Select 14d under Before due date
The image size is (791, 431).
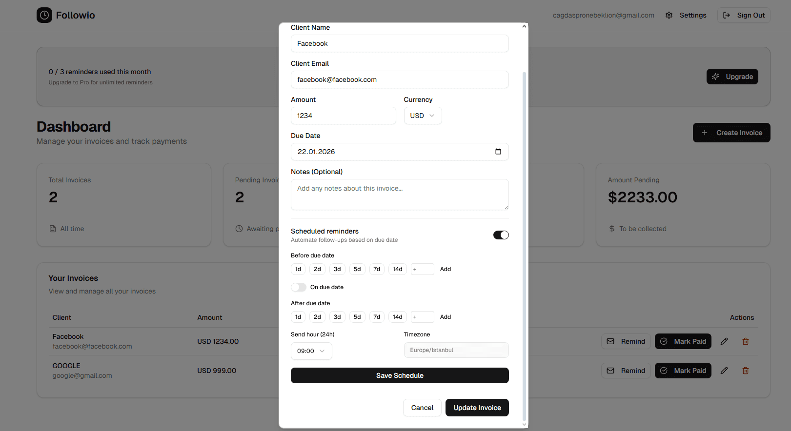pyautogui.click(x=398, y=269)
